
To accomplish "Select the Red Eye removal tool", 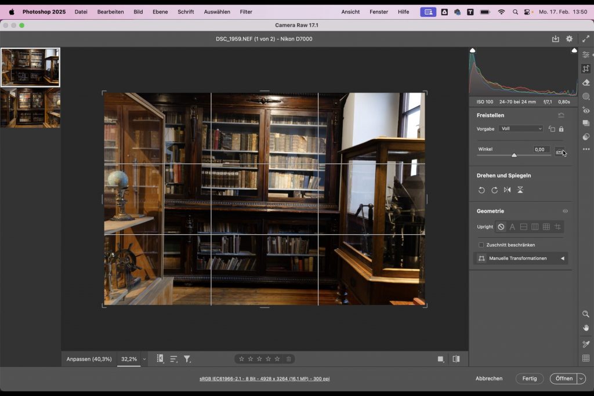I will [x=586, y=110].
